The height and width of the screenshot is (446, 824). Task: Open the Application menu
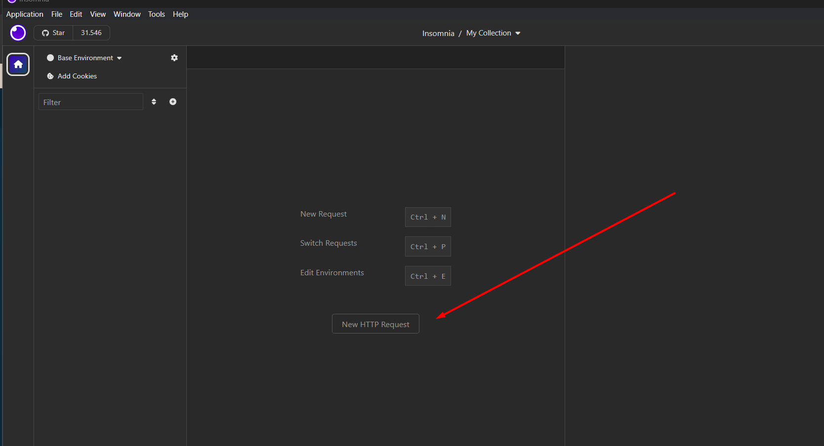point(25,14)
